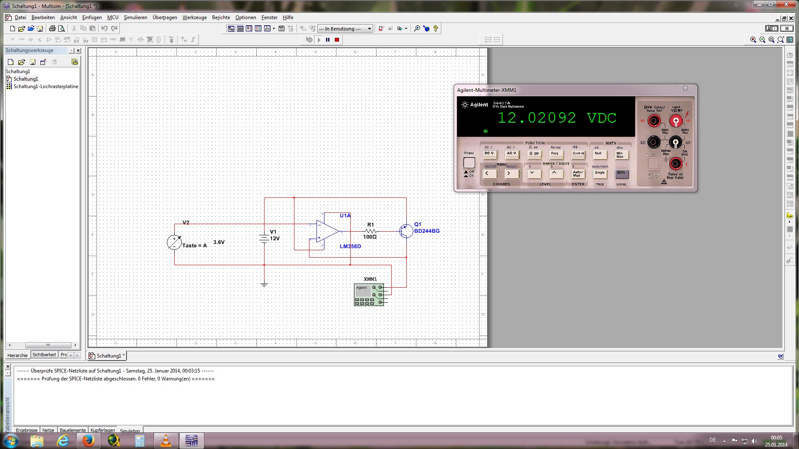Lower the range with the down arrow button on the multimeter
The height and width of the screenshot is (449, 799).
534,174
